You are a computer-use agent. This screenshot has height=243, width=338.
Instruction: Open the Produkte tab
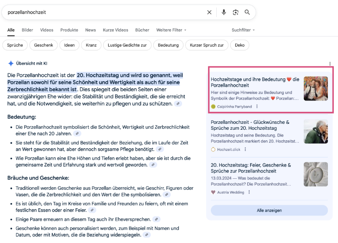(69, 30)
